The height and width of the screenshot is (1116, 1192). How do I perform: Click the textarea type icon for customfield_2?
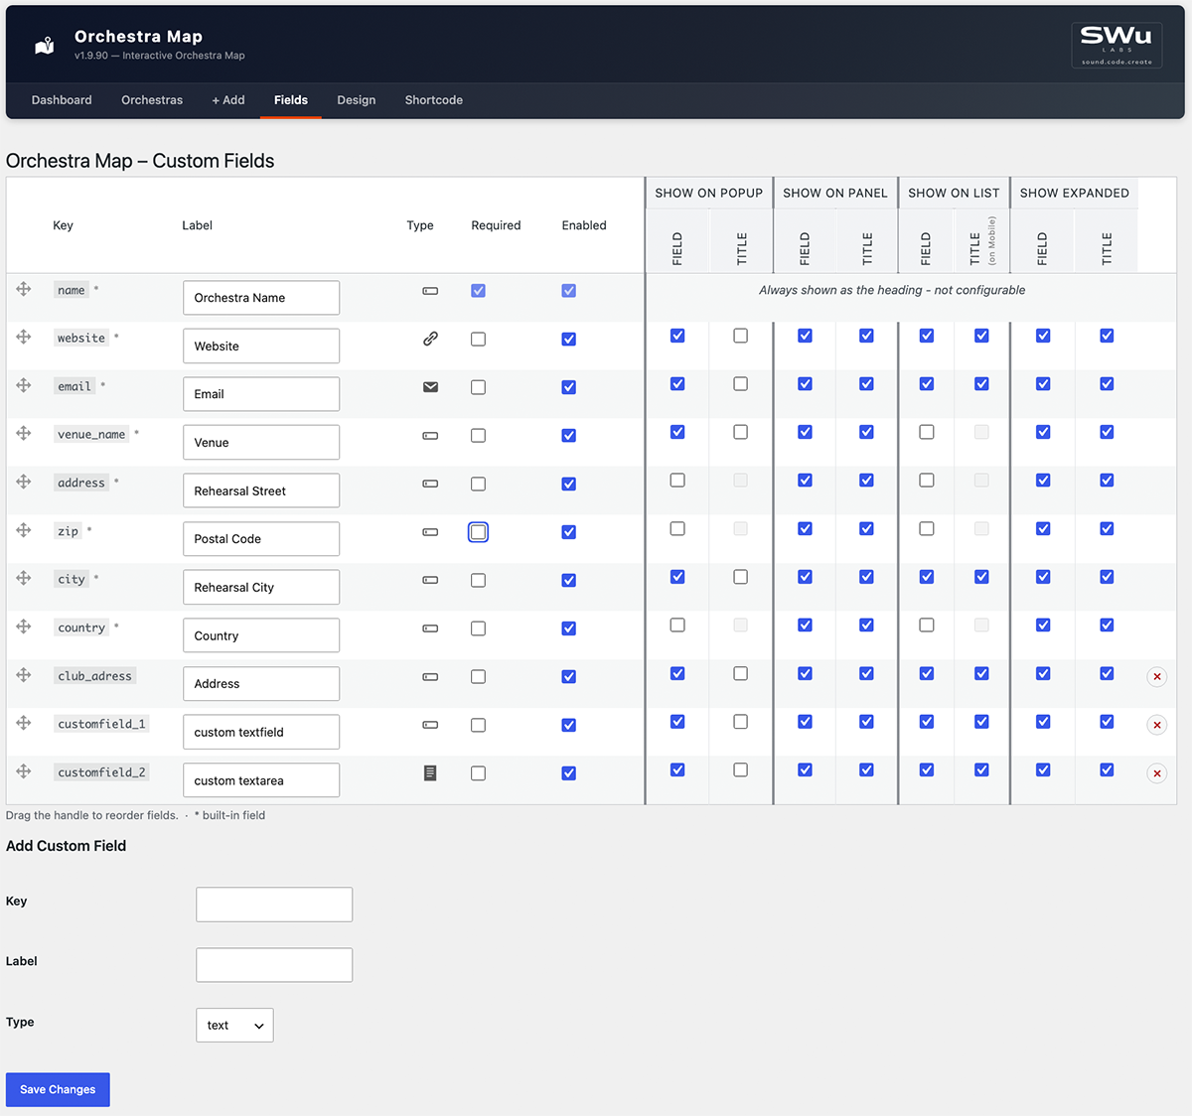(430, 772)
